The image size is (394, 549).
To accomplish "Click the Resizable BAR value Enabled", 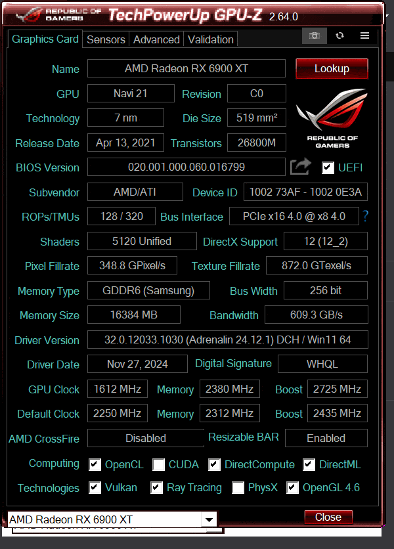I will (x=326, y=438).
